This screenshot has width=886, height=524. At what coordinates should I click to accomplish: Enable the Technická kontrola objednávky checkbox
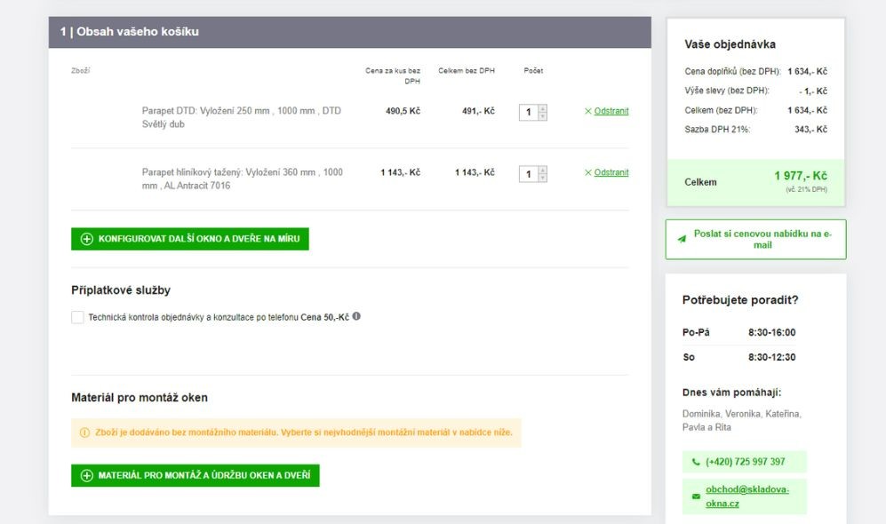point(77,317)
